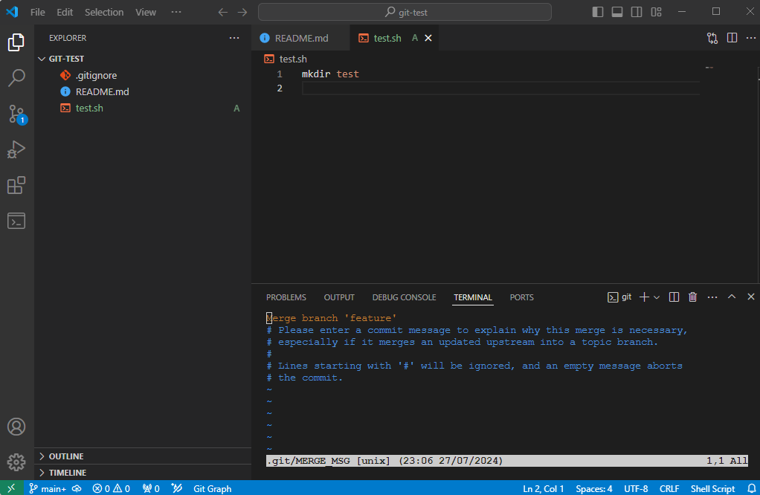The height and width of the screenshot is (495, 760).
Task: Split the terminal panel
Action: tap(674, 297)
